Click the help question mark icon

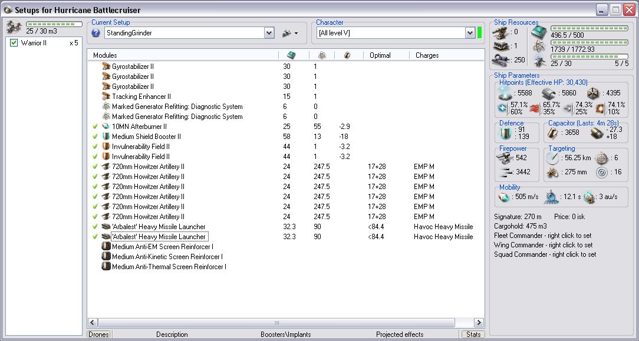coord(95,33)
